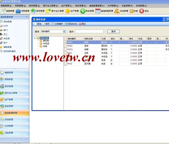Select 成品 tree node

click(x=45, y=46)
